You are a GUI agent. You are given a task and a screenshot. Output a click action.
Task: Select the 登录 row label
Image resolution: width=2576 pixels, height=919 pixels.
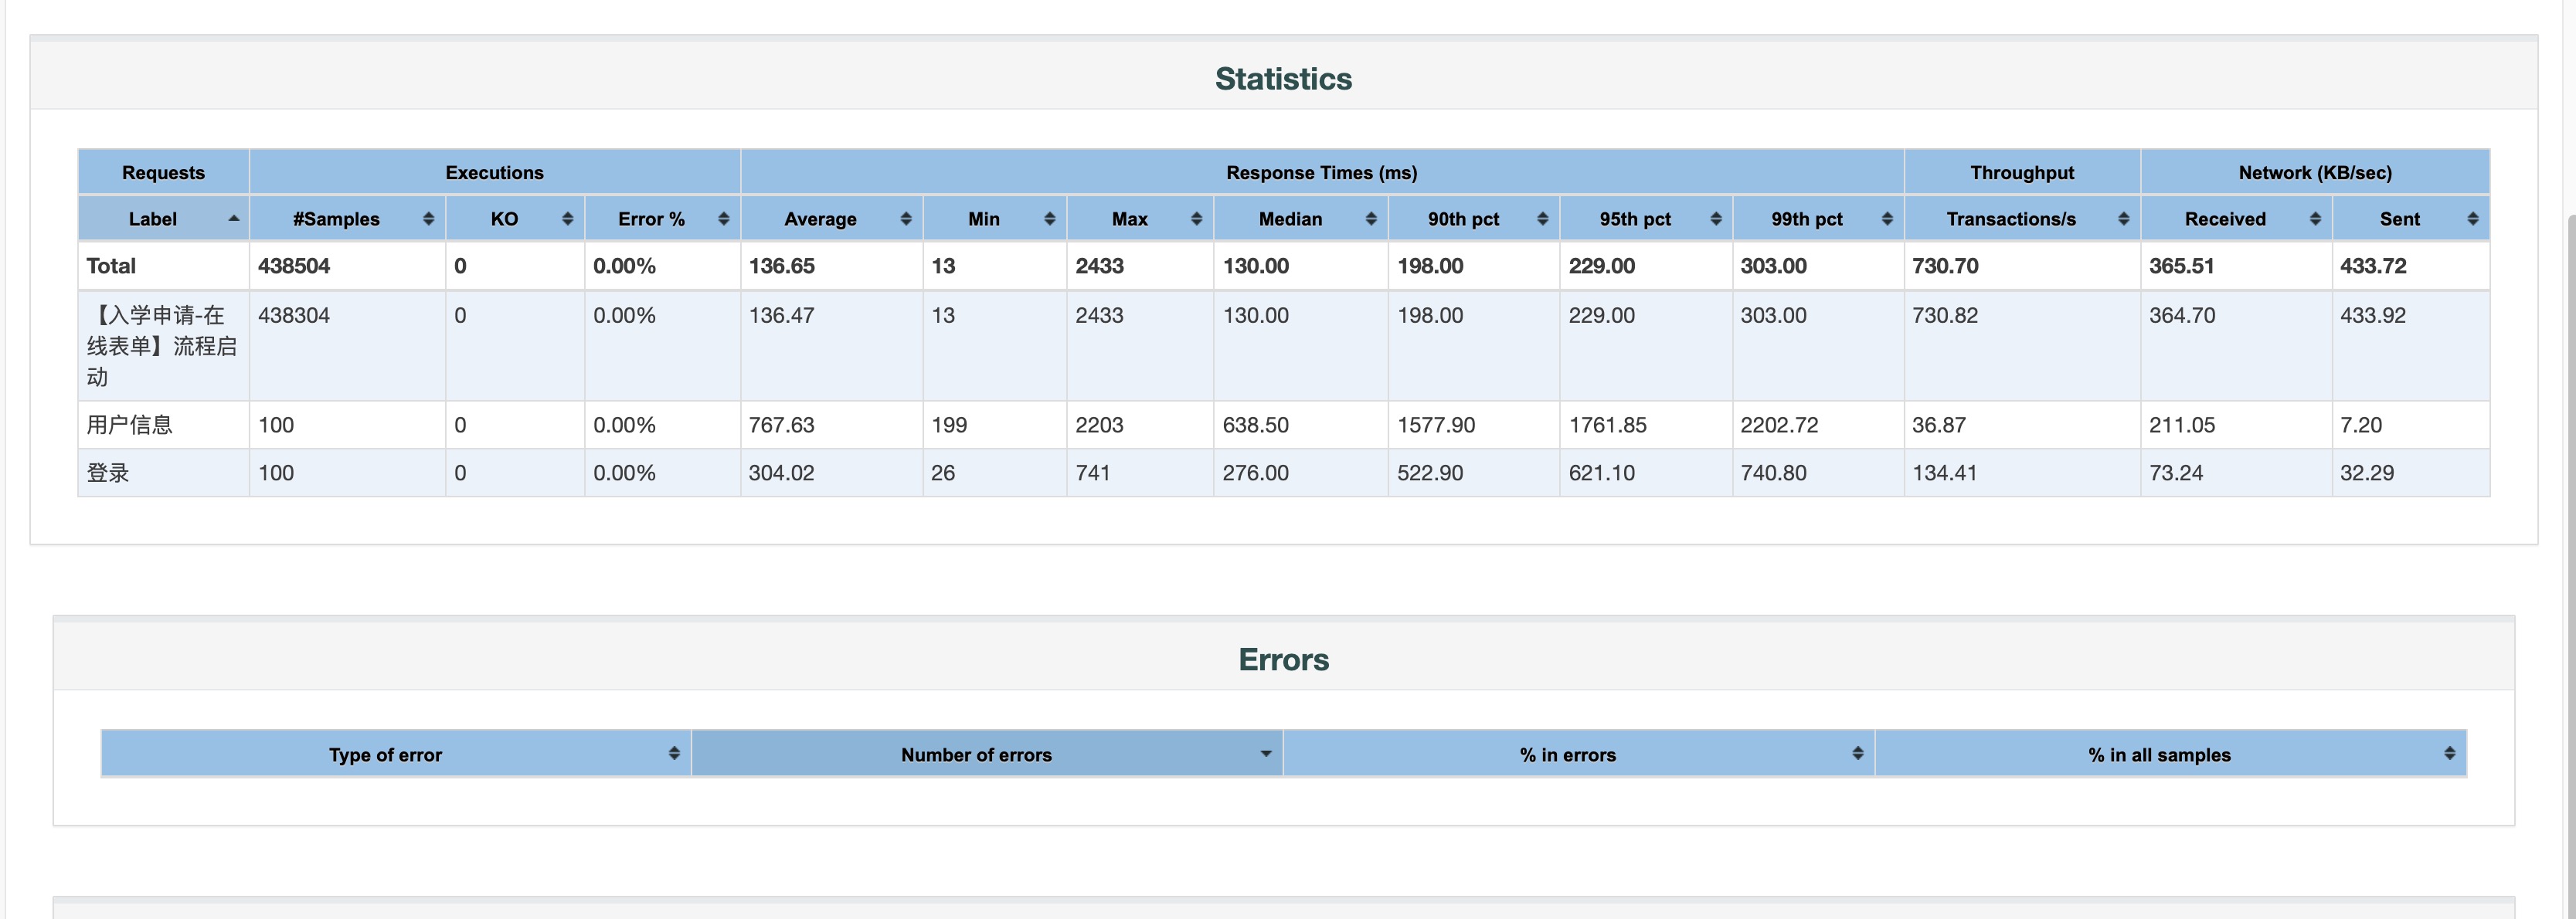tap(108, 473)
